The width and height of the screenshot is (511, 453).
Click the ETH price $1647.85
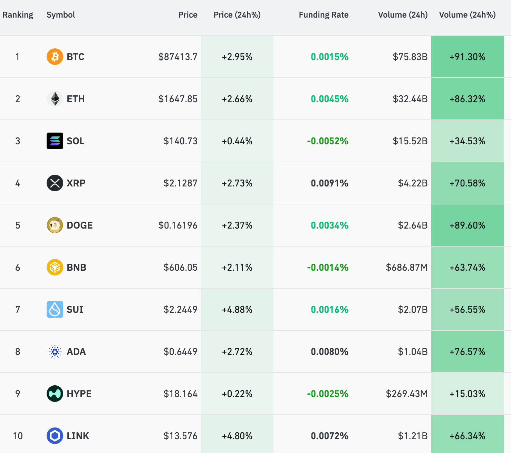coord(178,99)
